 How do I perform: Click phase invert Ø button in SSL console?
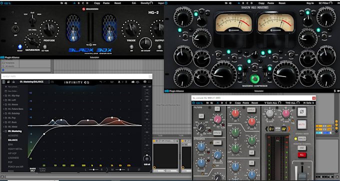301,112
